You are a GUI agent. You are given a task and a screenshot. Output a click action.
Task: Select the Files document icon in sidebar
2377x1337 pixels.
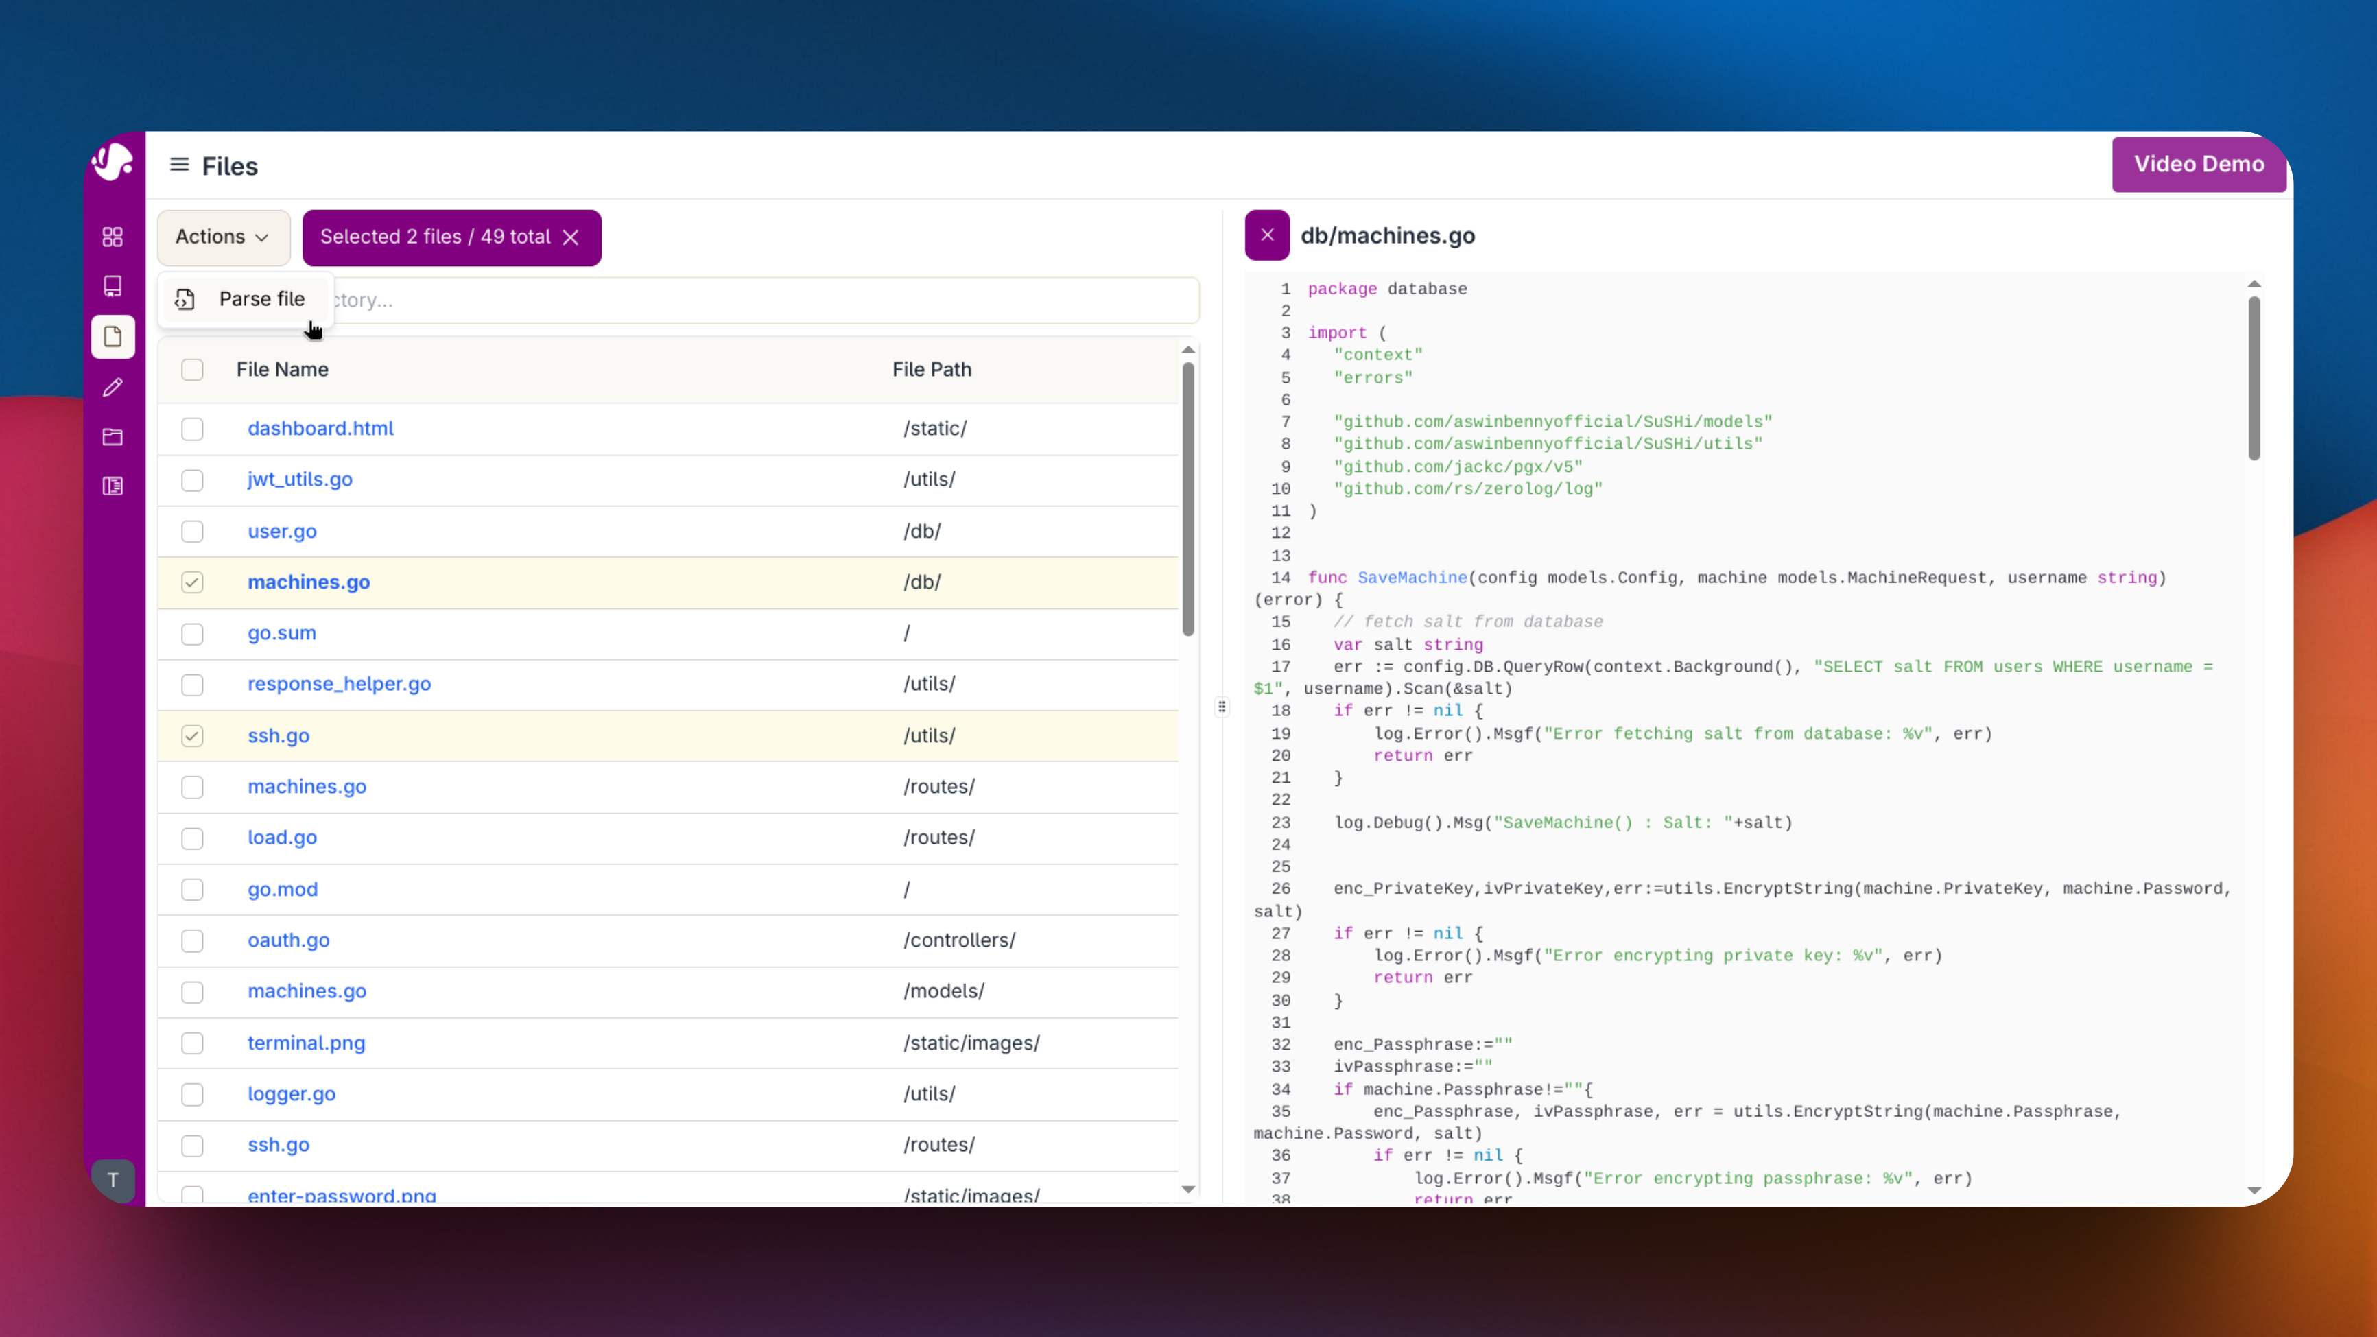pos(113,337)
